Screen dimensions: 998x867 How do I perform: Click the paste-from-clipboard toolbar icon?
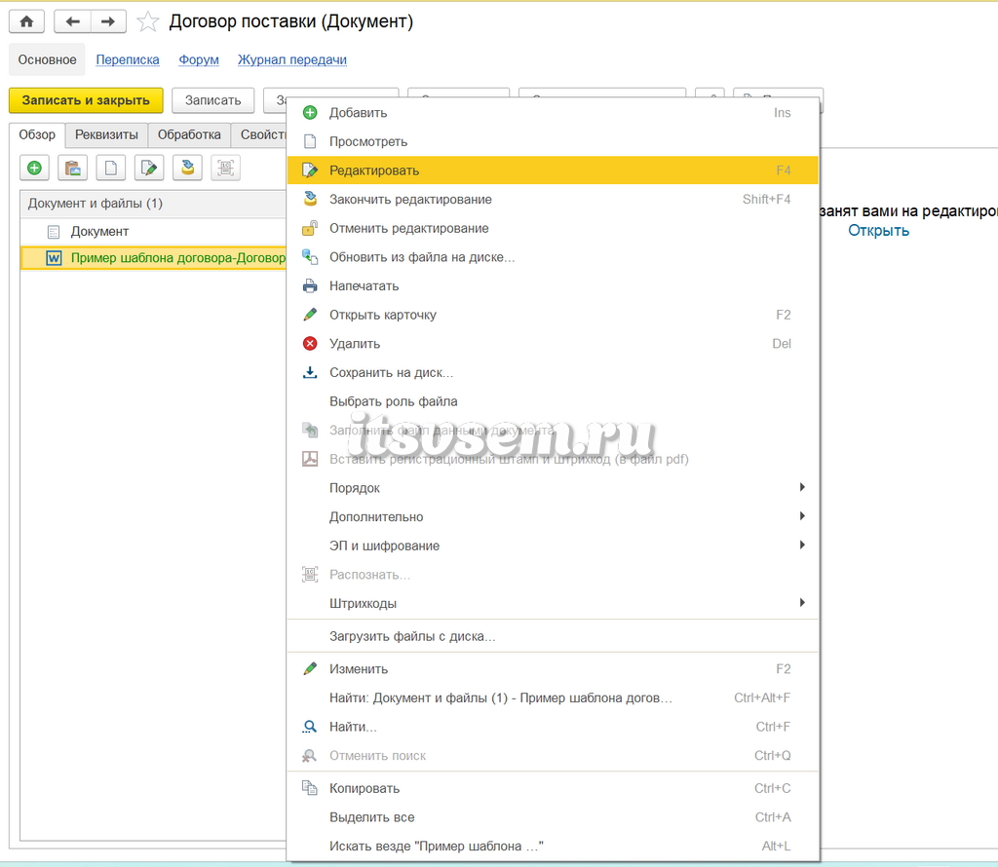[x=72, y=168]
